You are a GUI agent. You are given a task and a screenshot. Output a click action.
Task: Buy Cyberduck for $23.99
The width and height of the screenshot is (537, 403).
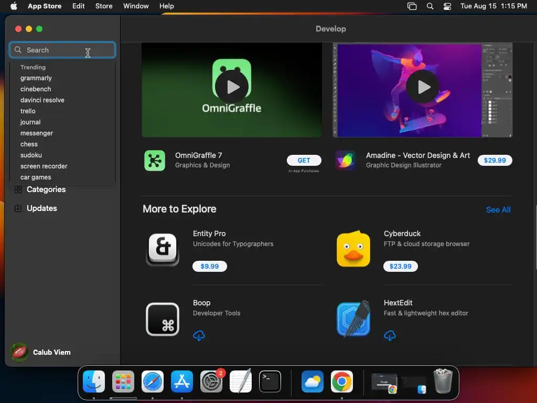click(400, 266)
